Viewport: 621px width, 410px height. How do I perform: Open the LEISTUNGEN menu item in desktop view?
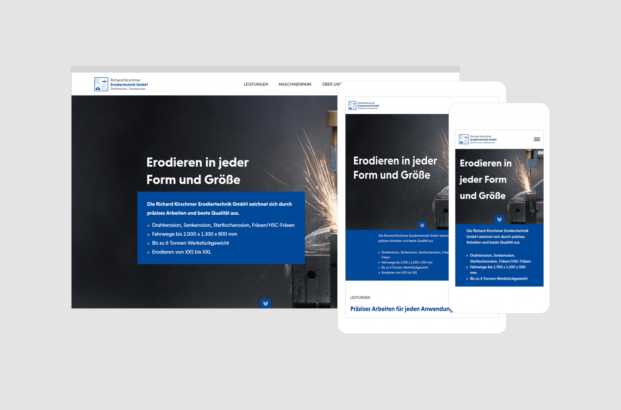256,84
